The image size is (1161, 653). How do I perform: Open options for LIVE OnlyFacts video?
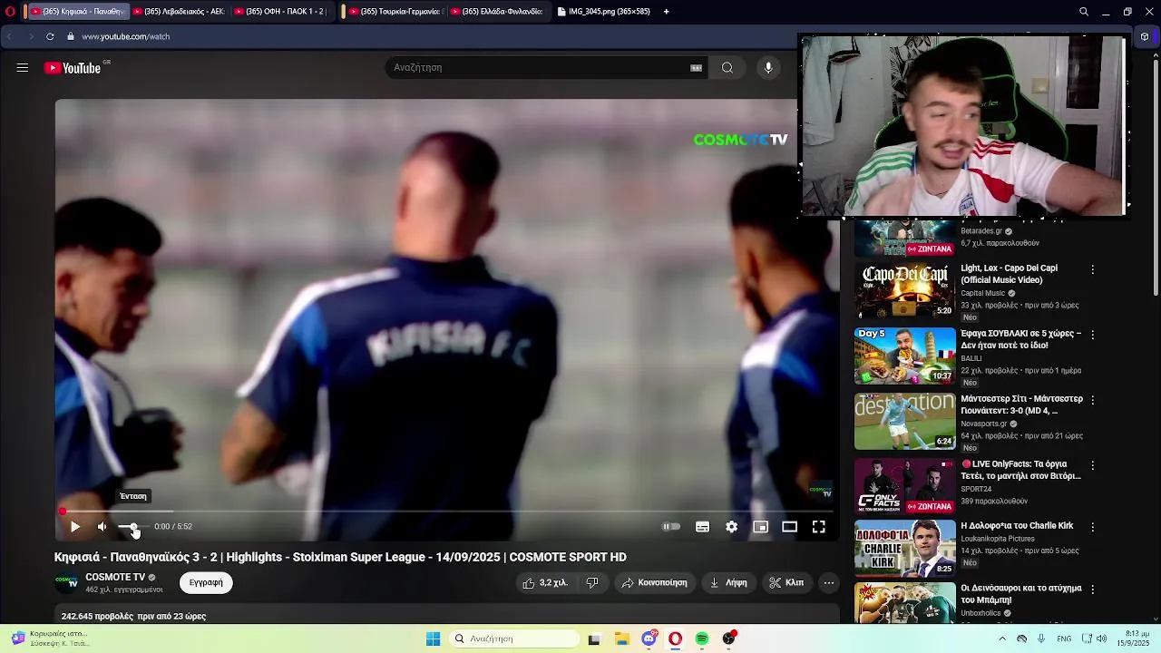(x=1092, y=465)
